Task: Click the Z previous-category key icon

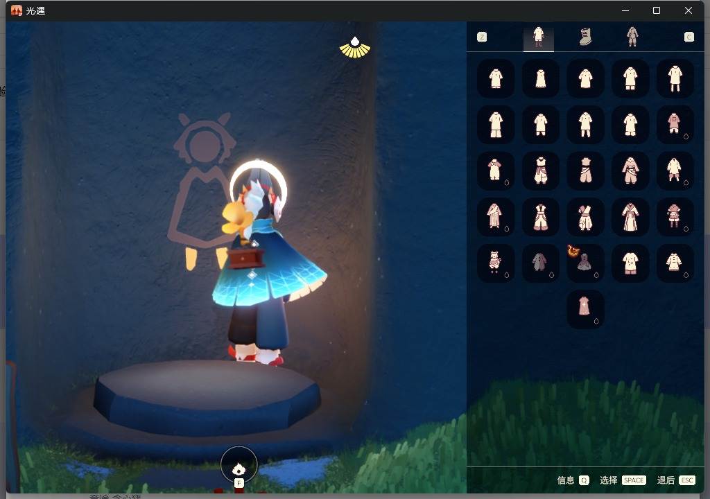Action: (x=482, y=37)
